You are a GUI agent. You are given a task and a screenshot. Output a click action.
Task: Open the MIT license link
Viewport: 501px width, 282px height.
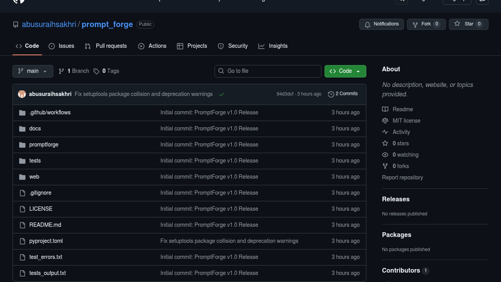406,121
